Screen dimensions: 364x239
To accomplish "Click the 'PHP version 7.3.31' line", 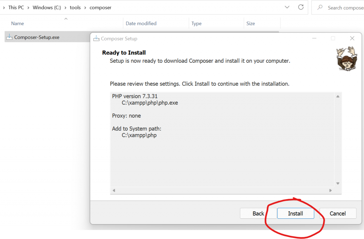I will [135, 96].
